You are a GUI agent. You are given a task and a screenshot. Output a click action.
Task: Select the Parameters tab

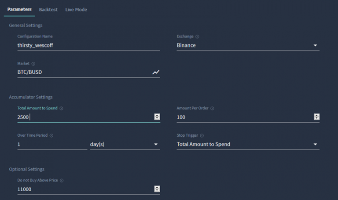point(19,9)
